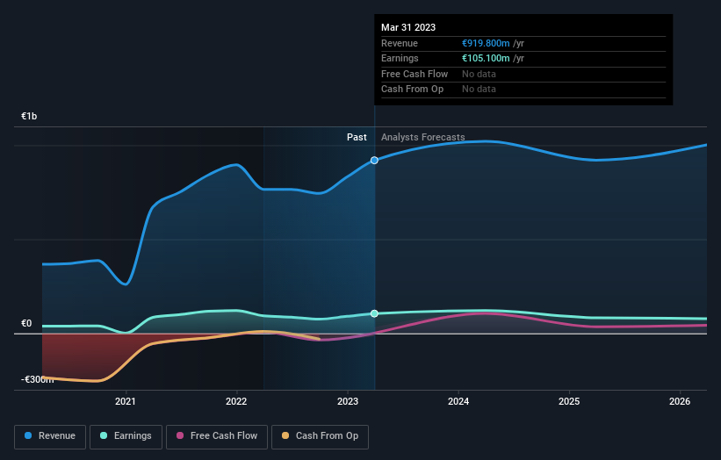The height and width of the screenshot is (460, 721).
Task: Click the Past label
Action: click(x=357, y=138)
